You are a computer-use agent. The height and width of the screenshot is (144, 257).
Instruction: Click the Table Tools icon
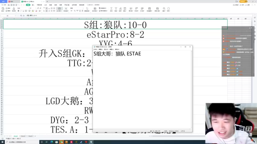tap(157, 9)
